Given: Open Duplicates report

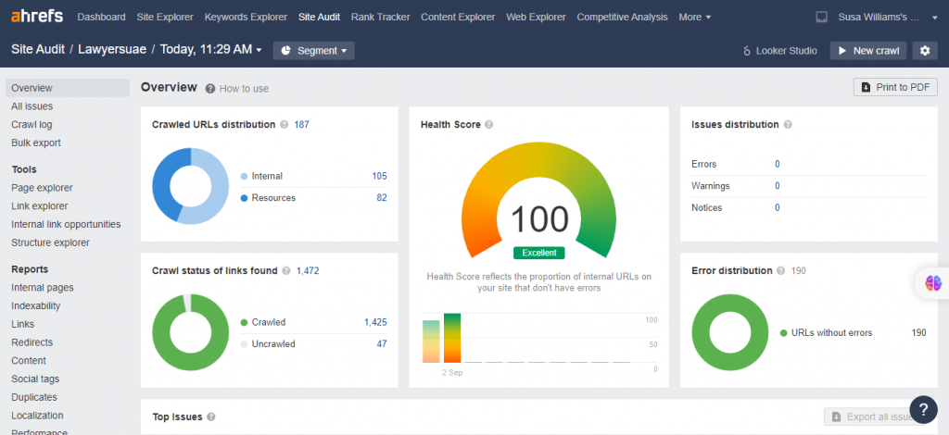Looking at the screenshot, I should 34,397.
